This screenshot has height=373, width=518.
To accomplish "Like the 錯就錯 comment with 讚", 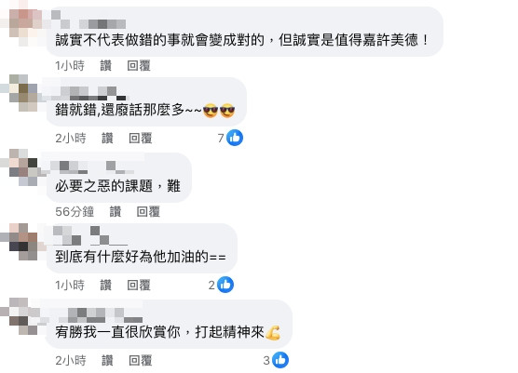I will [x=107, y=138].
